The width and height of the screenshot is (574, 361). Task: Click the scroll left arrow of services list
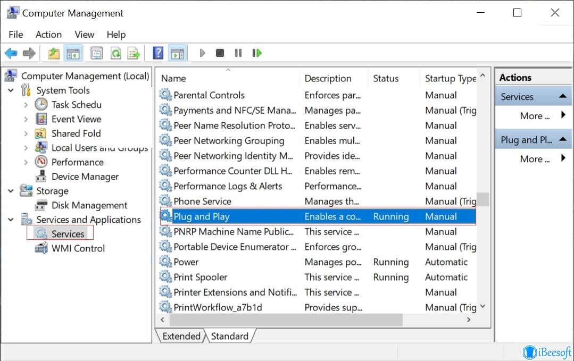[x=163, y=320]
